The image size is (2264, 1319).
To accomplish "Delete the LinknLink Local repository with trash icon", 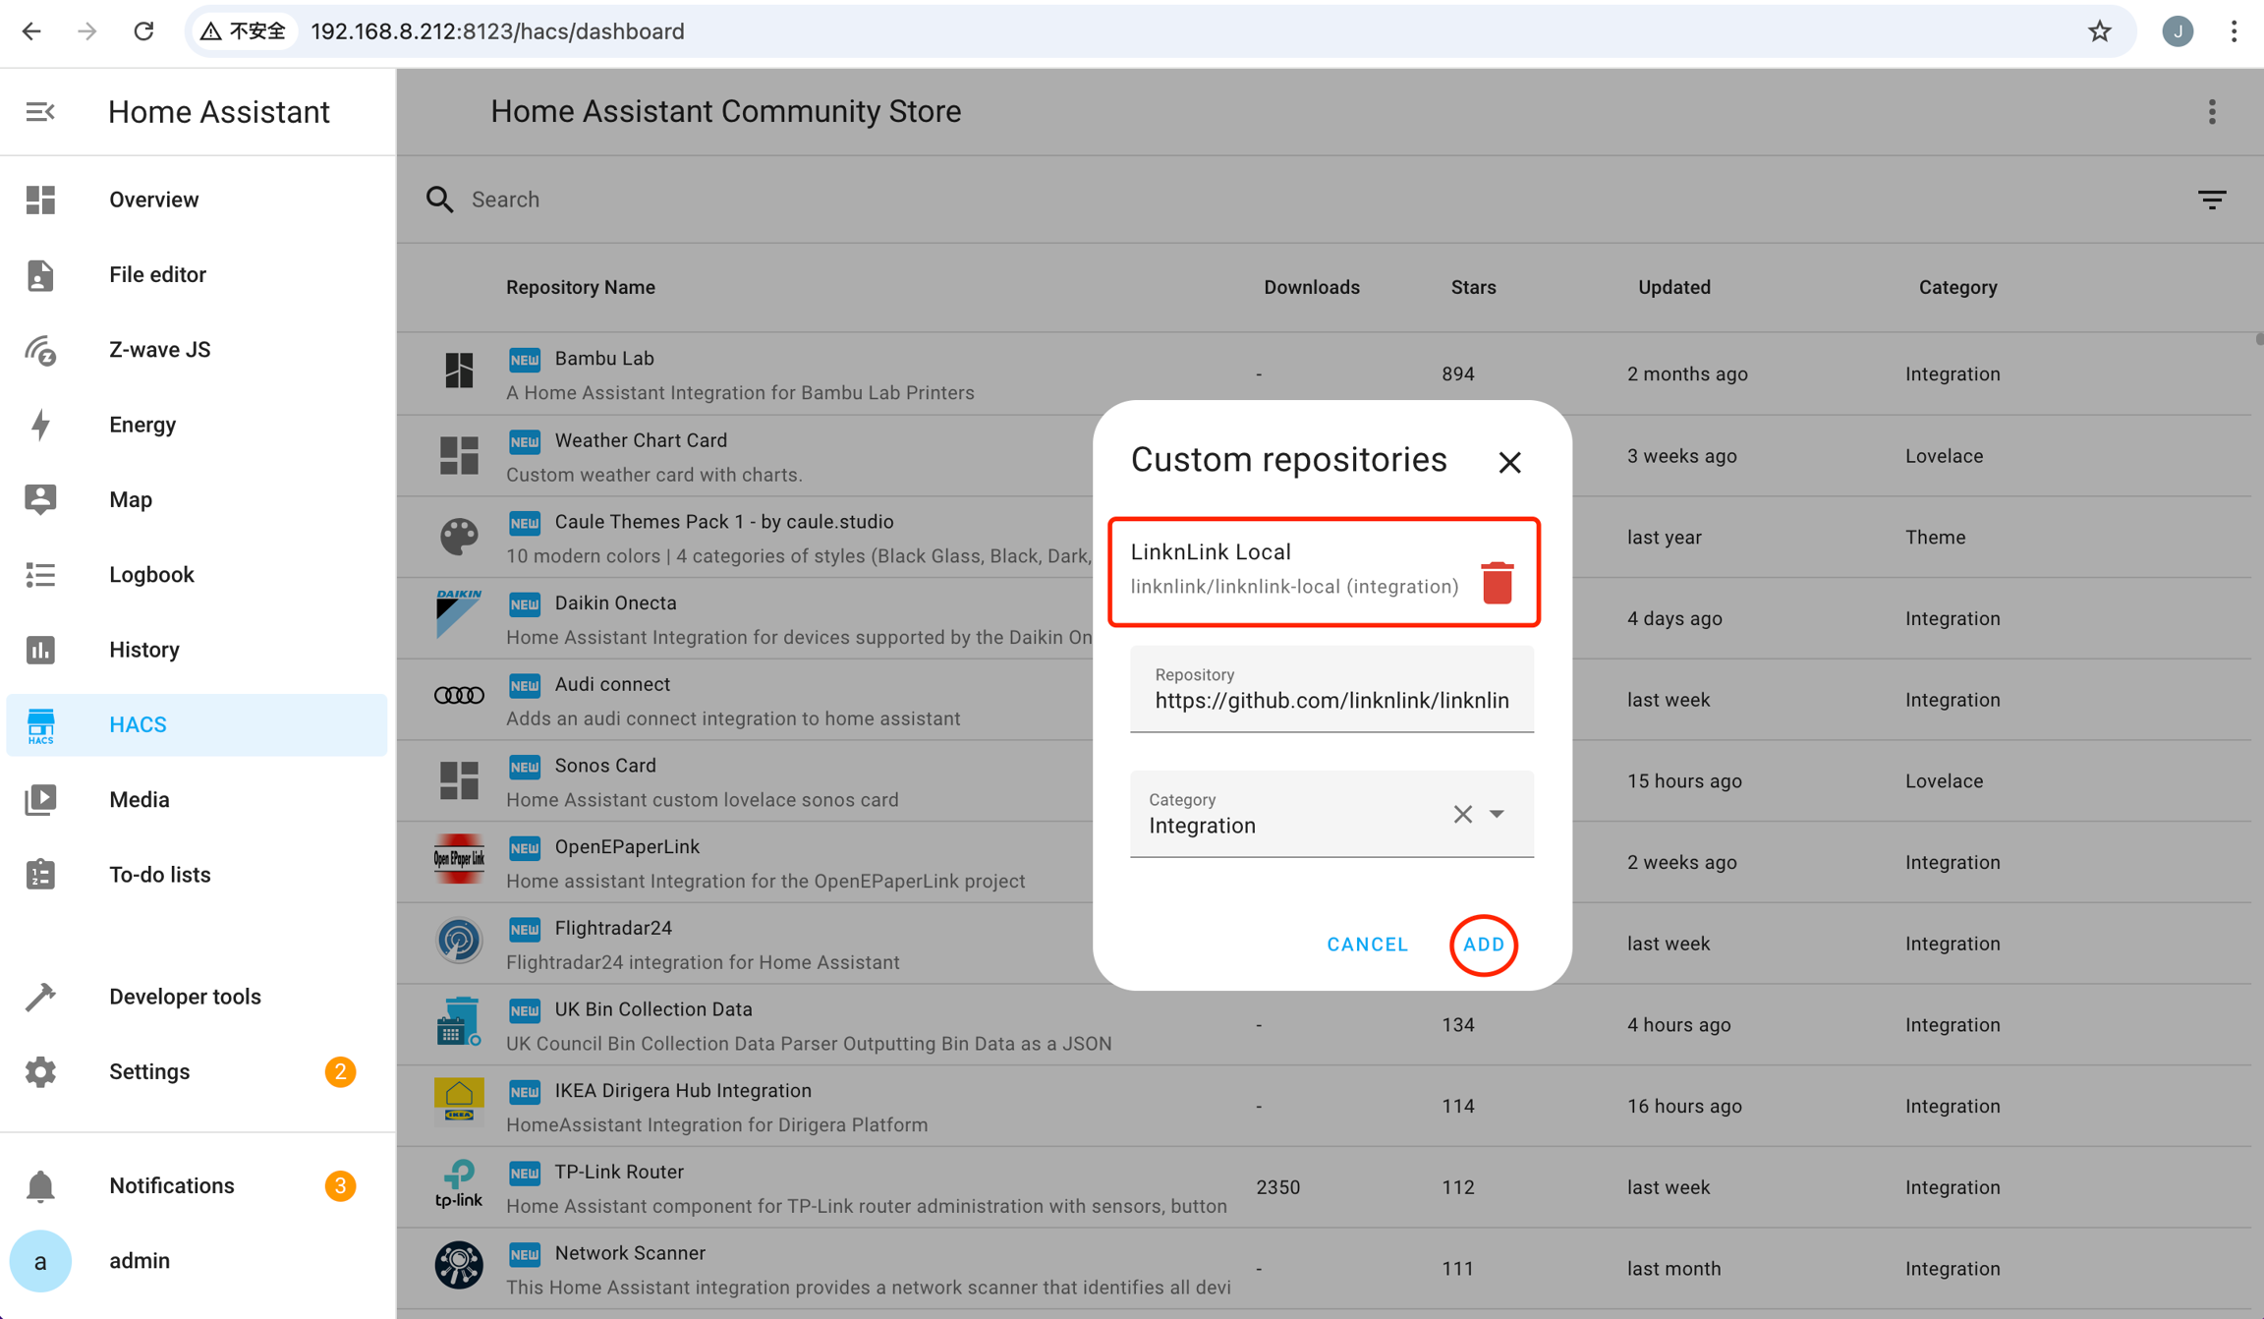I will [1497, 582].
